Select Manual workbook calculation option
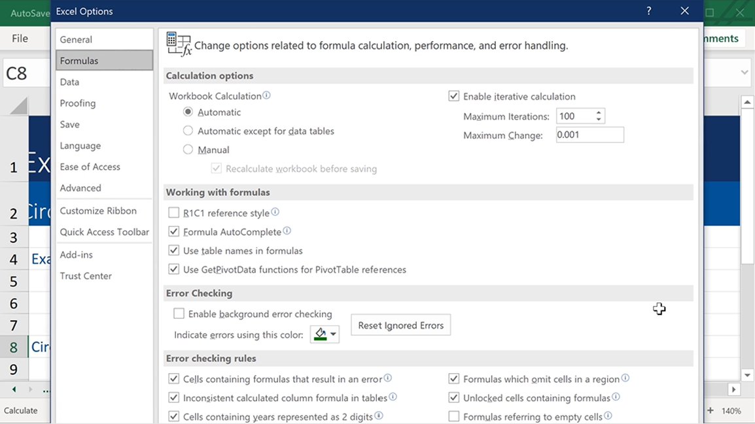755x424 pixels. coord(188,150)
